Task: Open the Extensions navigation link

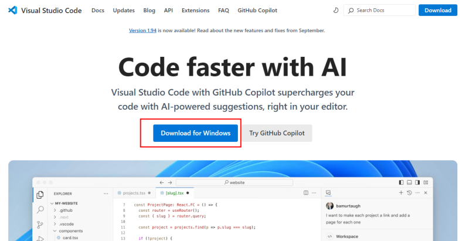Action: [x=196, y=11]
